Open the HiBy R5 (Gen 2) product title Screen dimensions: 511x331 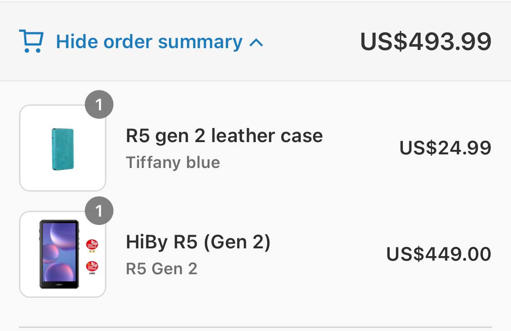coord(198,242)
